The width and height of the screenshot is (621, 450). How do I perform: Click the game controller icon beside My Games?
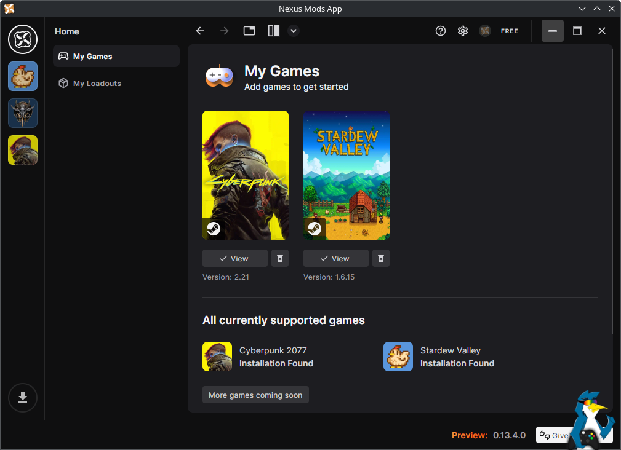click(219, 76)
